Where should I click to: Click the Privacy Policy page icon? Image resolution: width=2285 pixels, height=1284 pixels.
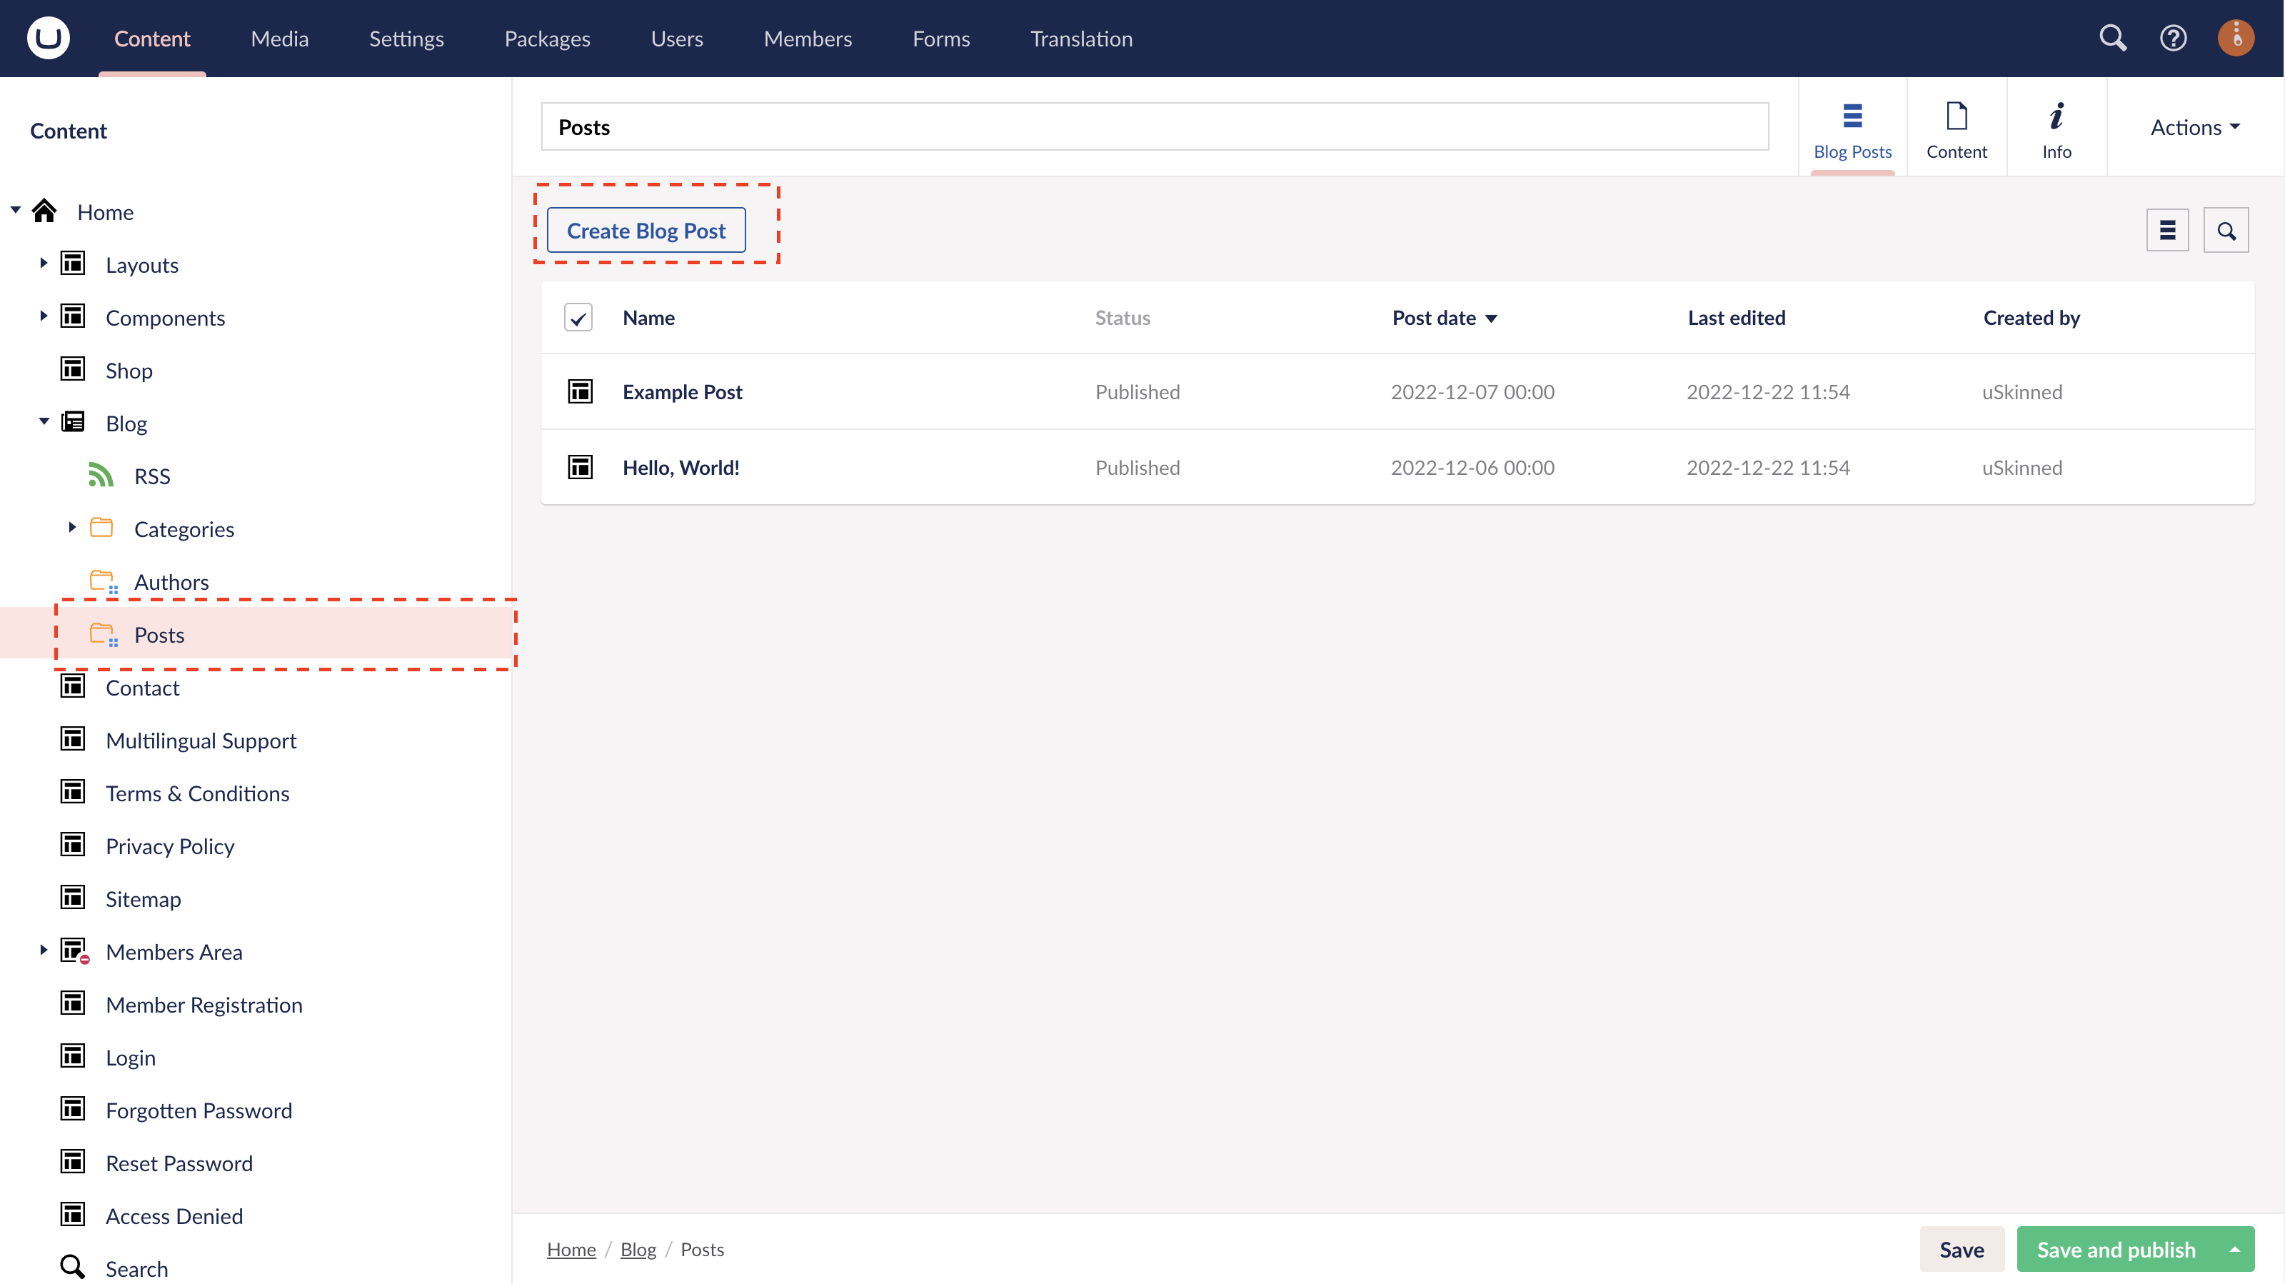click(x=73, y=845)
